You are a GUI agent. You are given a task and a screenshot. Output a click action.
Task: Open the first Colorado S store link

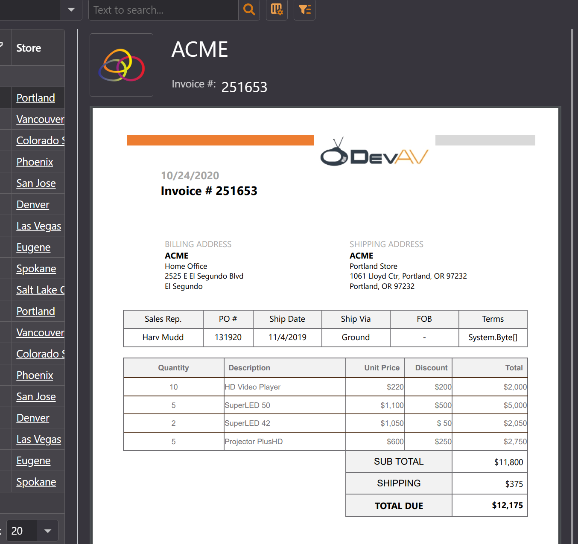(x=40, y=140)
